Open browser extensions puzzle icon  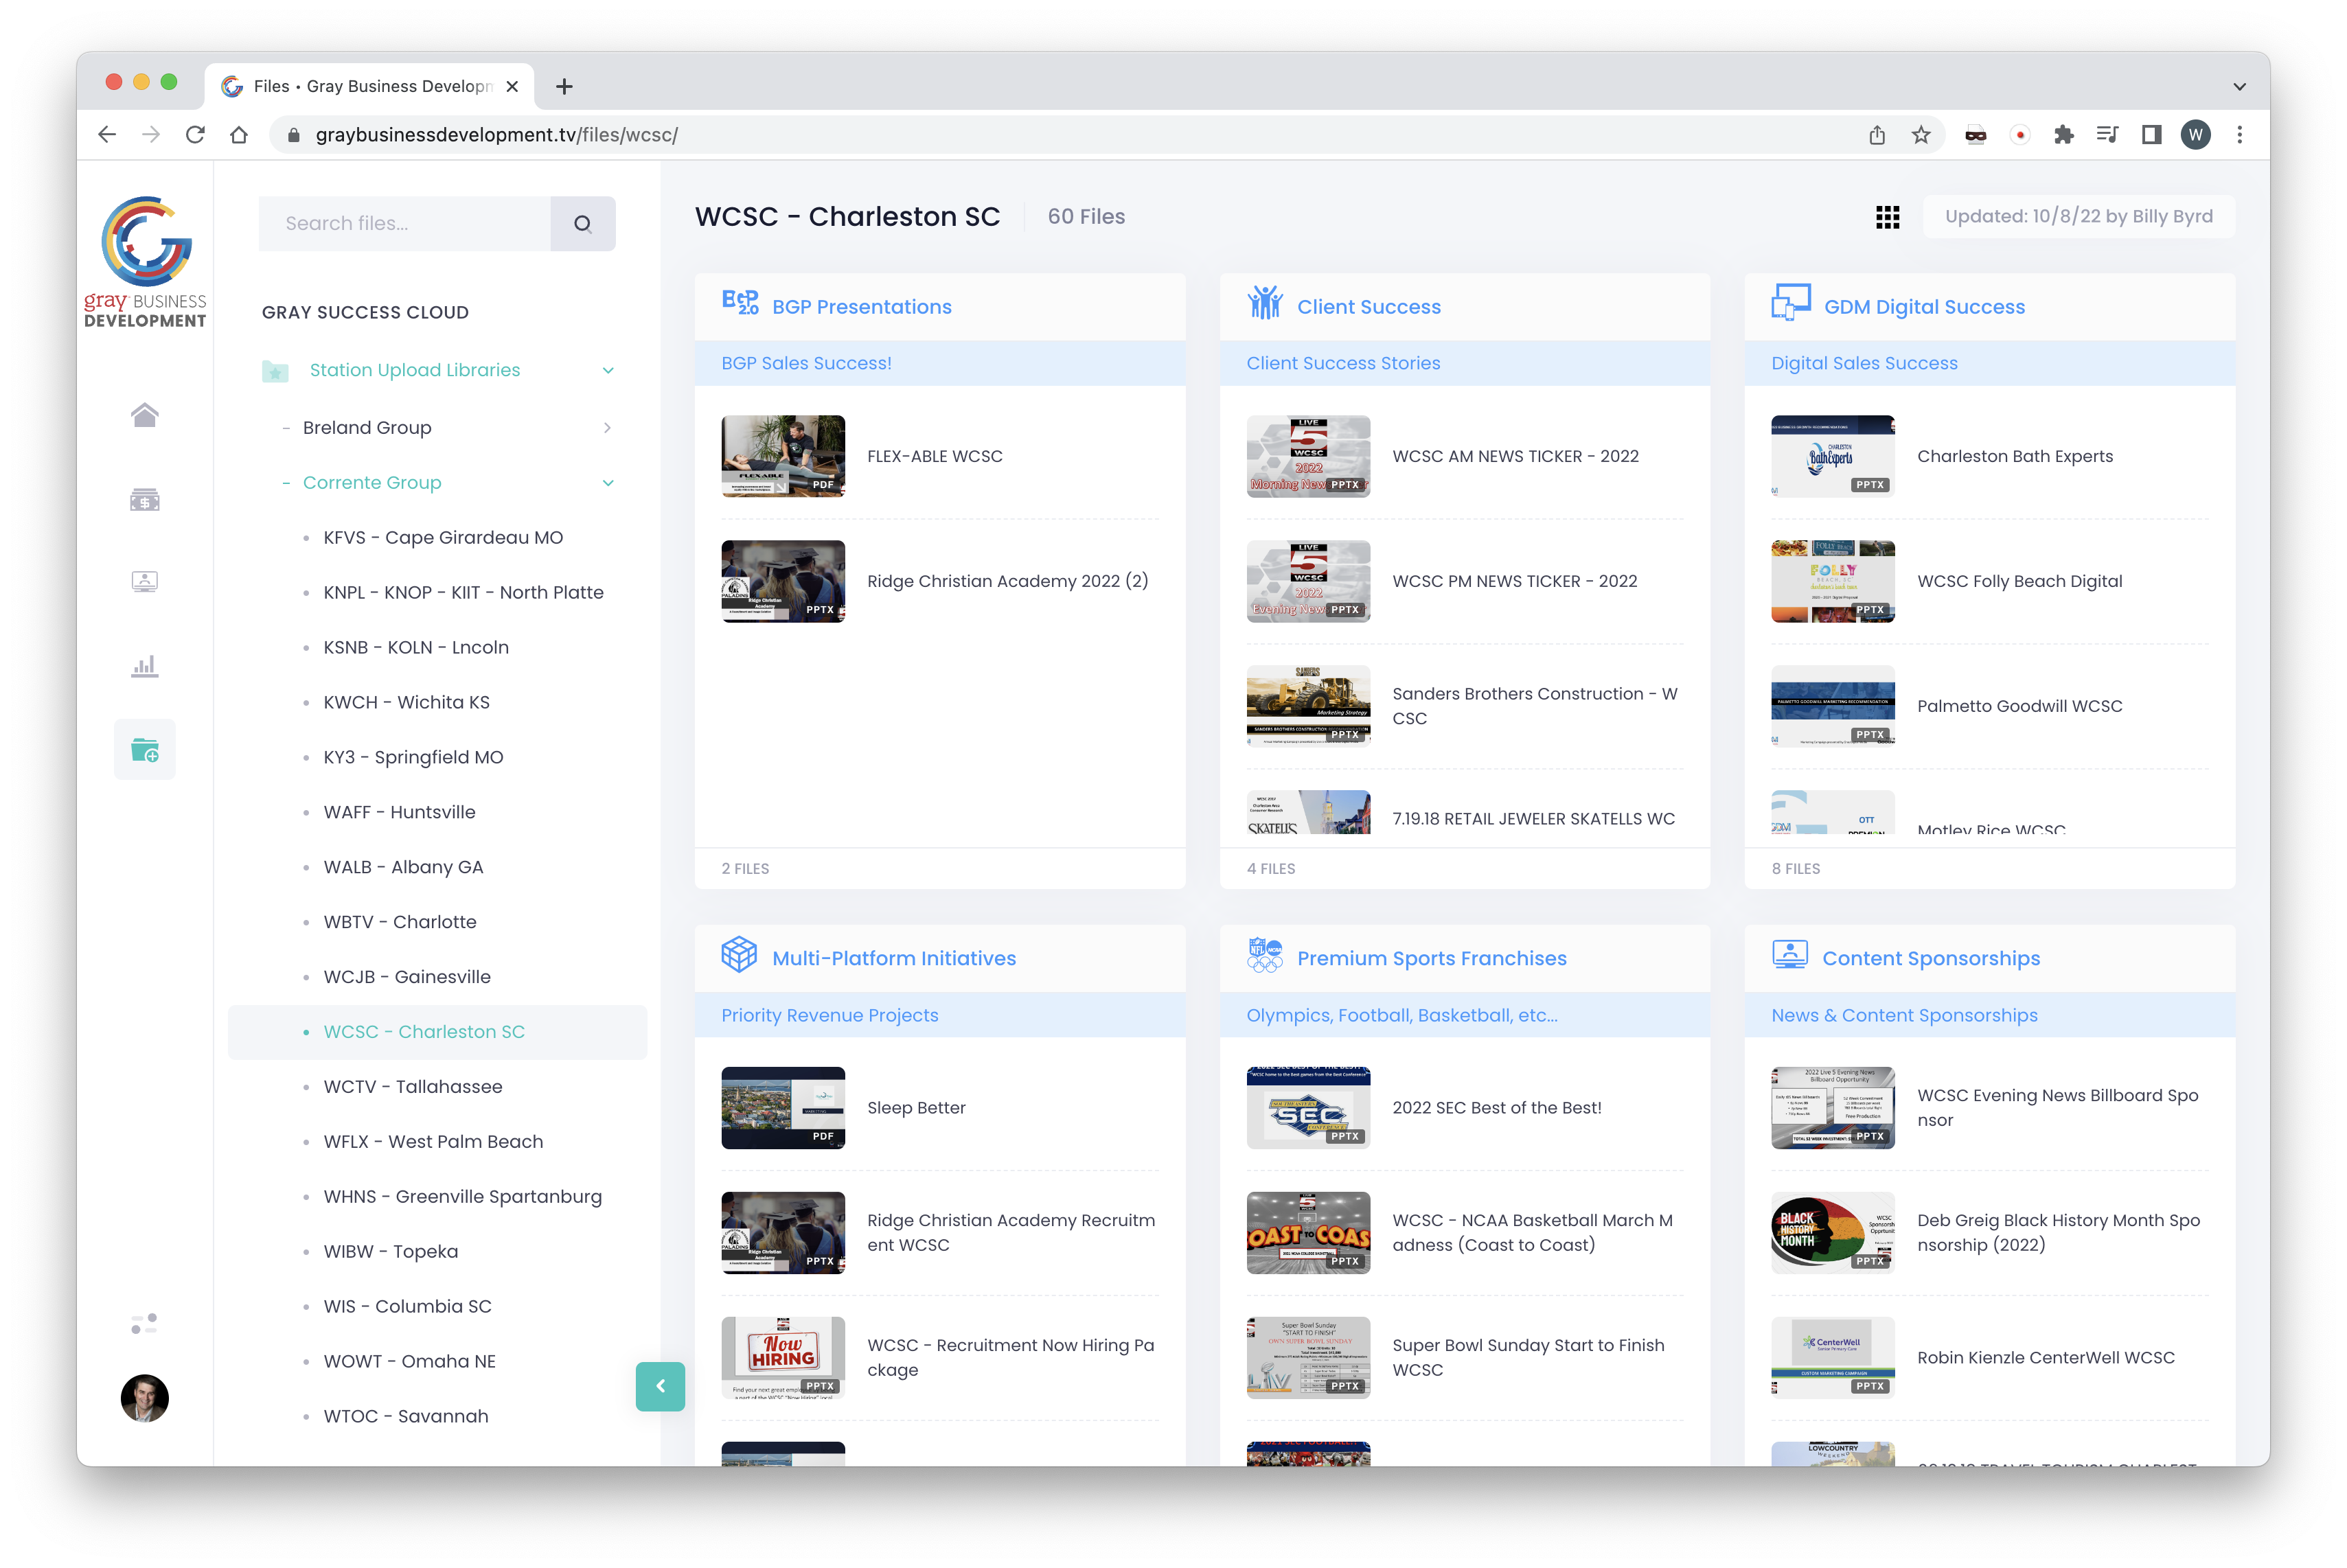point(2063,135)
